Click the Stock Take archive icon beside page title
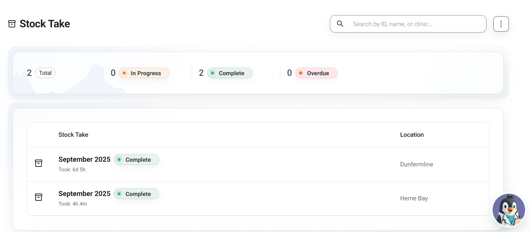 [x=12, y=24]
